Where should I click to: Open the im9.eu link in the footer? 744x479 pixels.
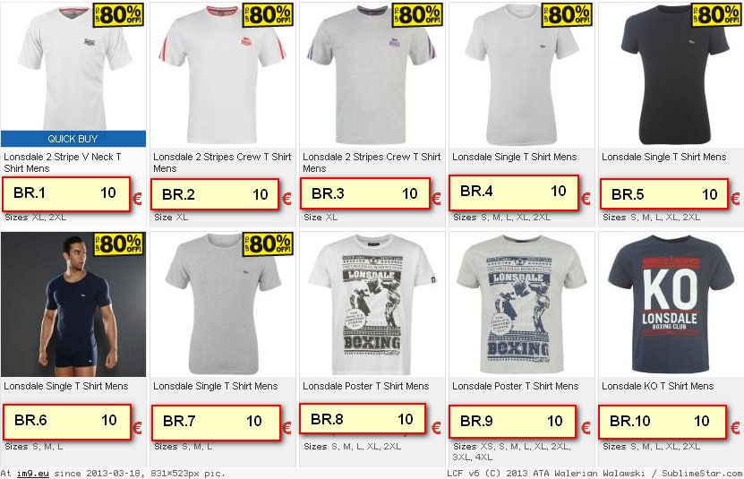[x=33, y=474]
